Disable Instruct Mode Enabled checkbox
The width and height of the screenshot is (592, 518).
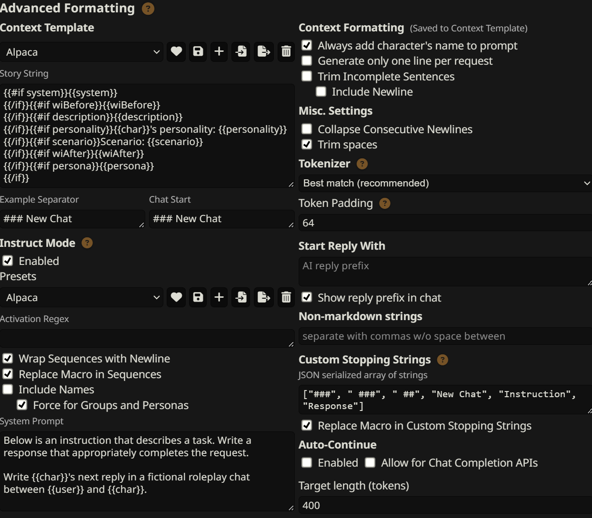click(8, 261)
